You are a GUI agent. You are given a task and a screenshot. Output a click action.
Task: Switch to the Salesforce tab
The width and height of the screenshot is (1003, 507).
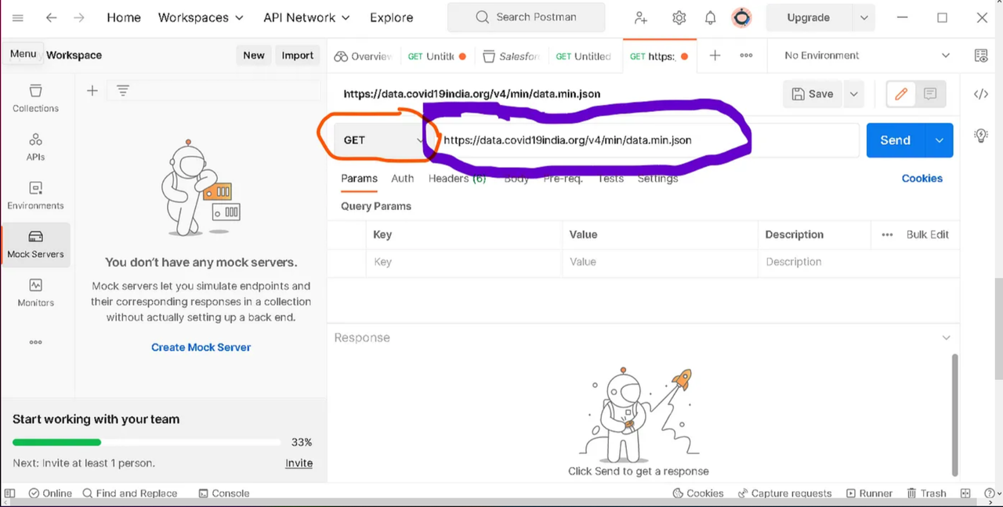[511, 56]
